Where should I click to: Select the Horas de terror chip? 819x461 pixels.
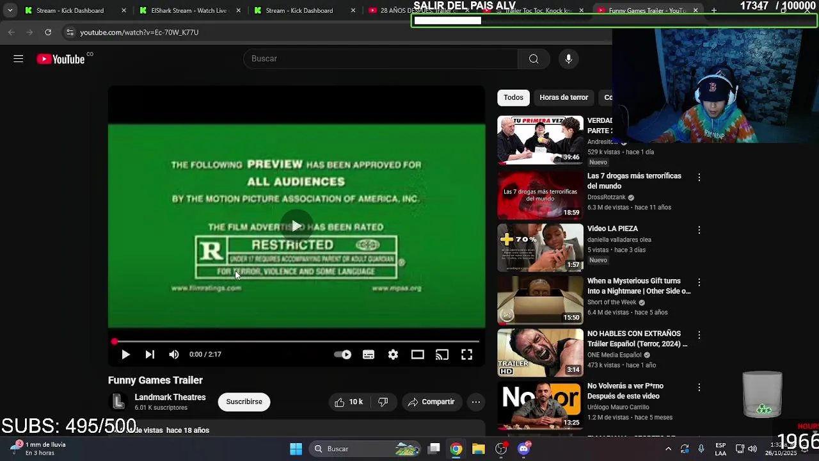564,97
